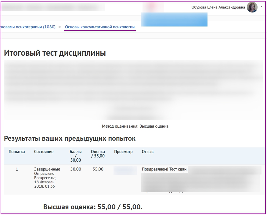Open Основы консультативной психологии breadcrumb
Viewport: 267px width, 215px height.
click(x=100, y=27)
